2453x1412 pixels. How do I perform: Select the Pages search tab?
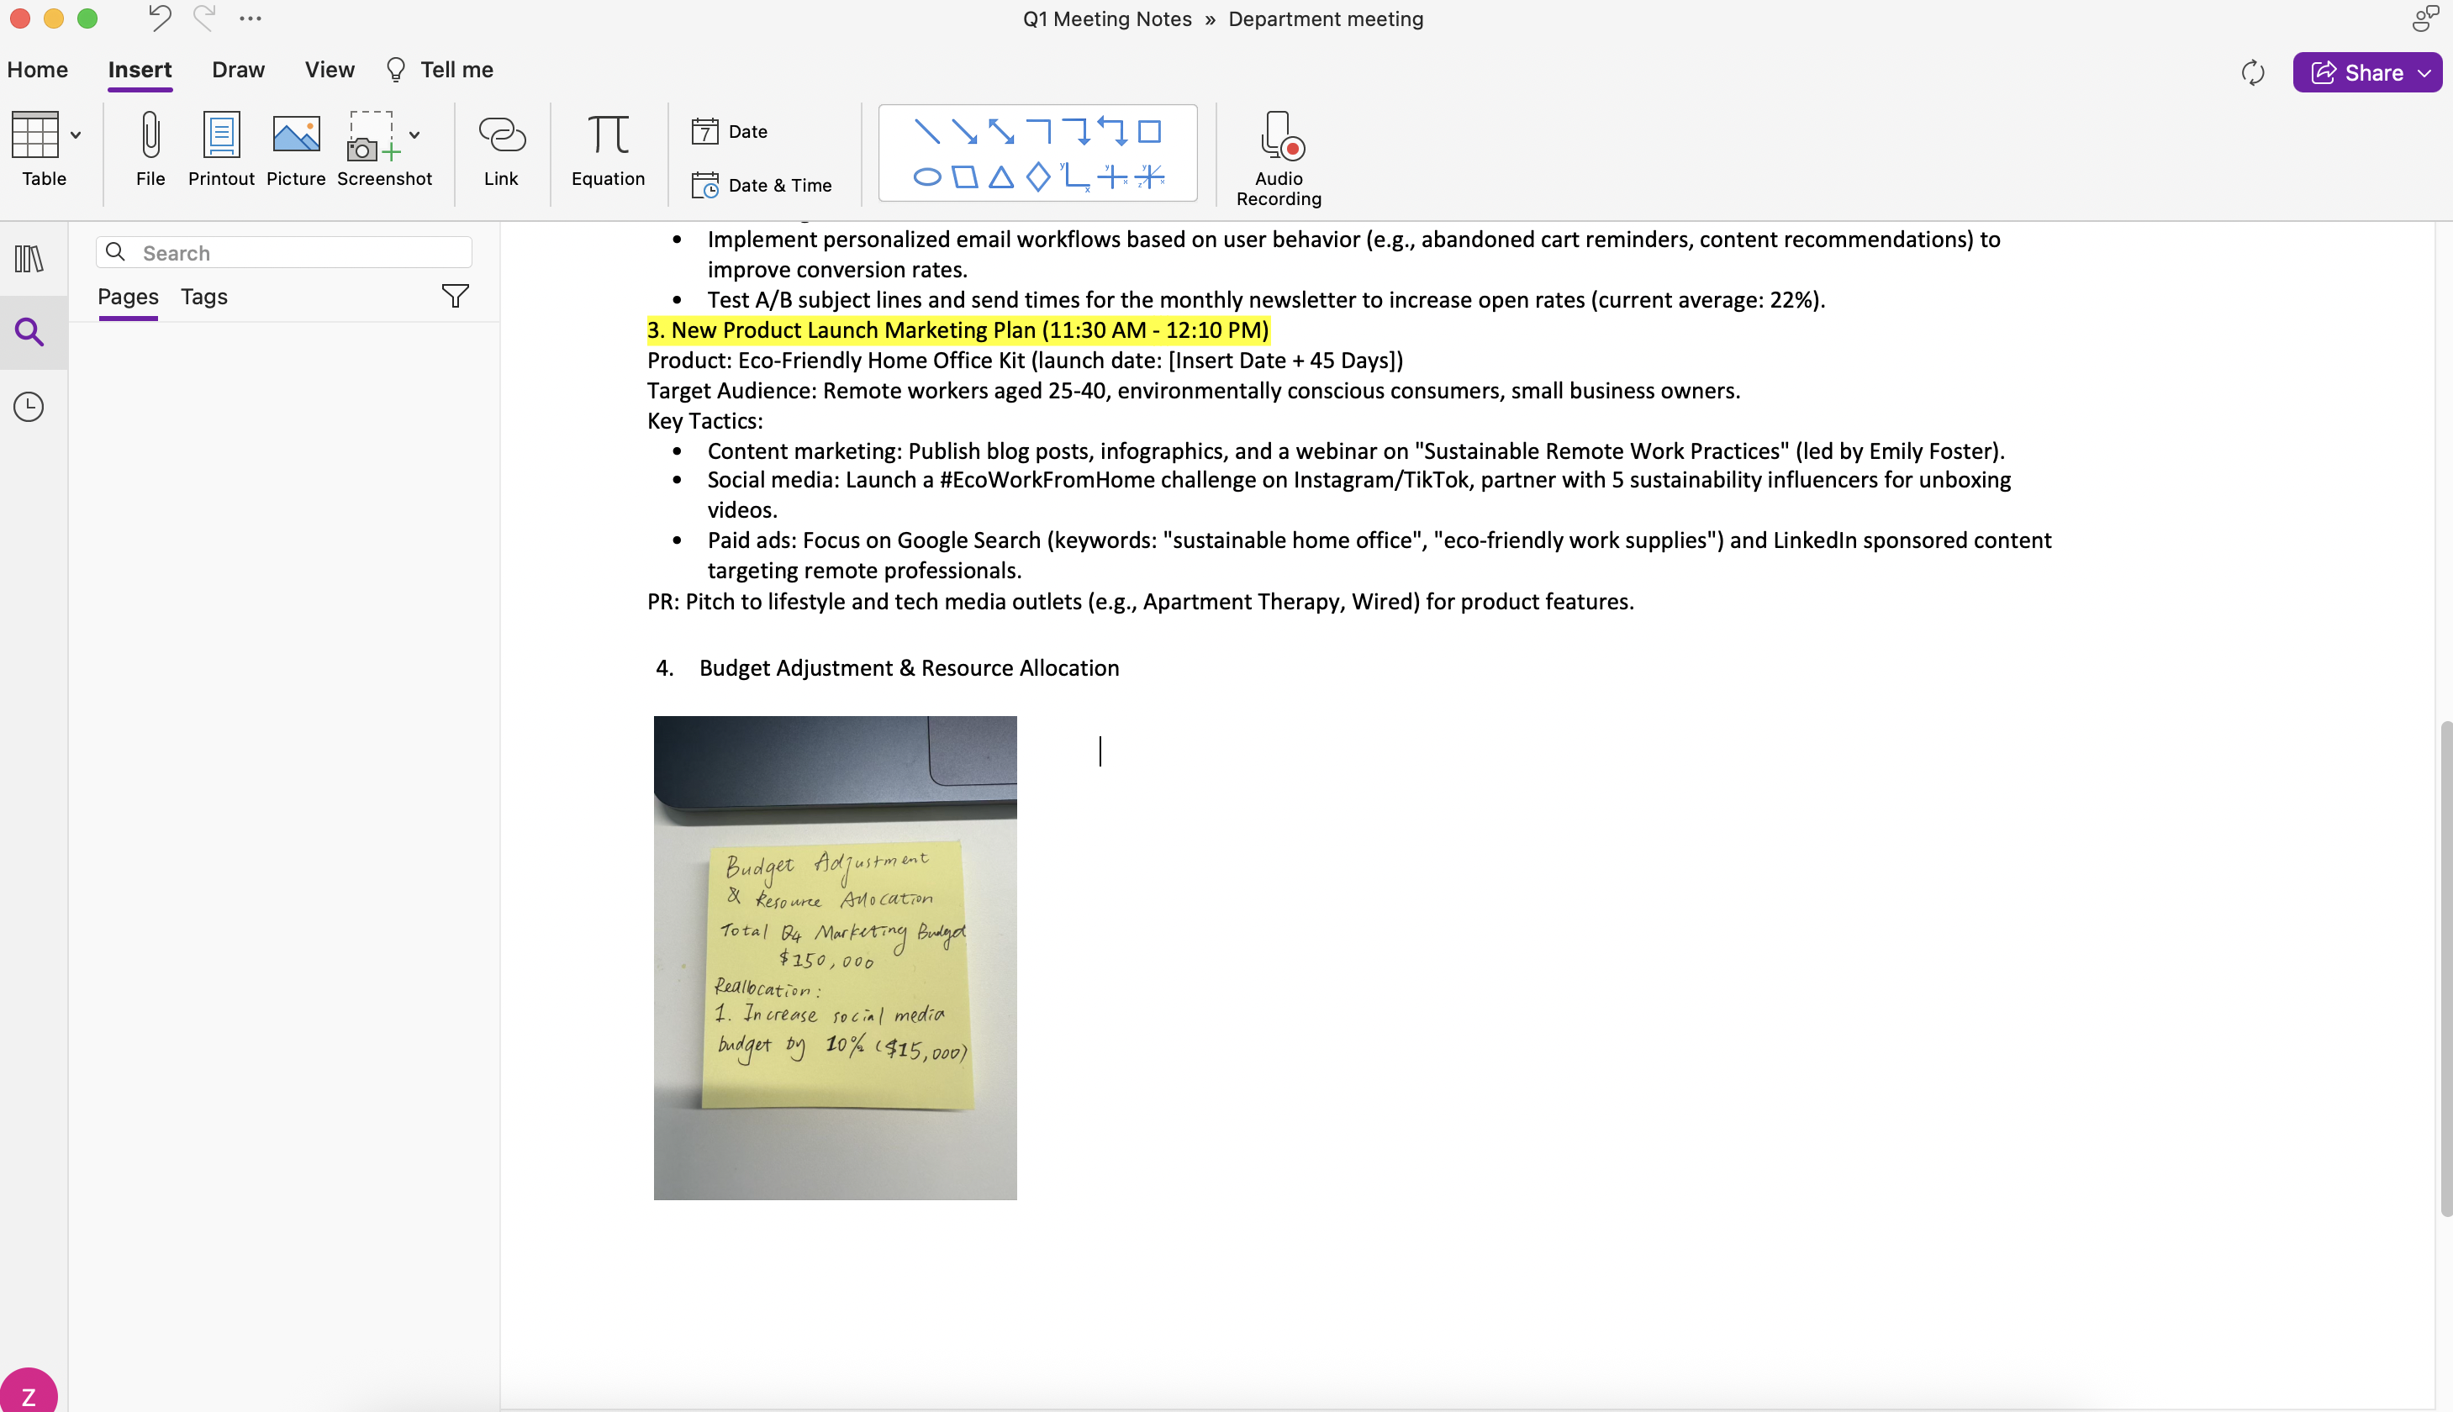pyautogui.click(x=128, y=297)
